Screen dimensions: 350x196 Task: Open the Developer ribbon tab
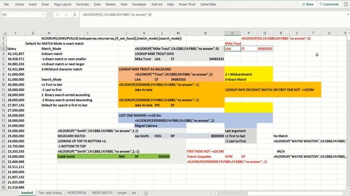(x=139, y=4)
